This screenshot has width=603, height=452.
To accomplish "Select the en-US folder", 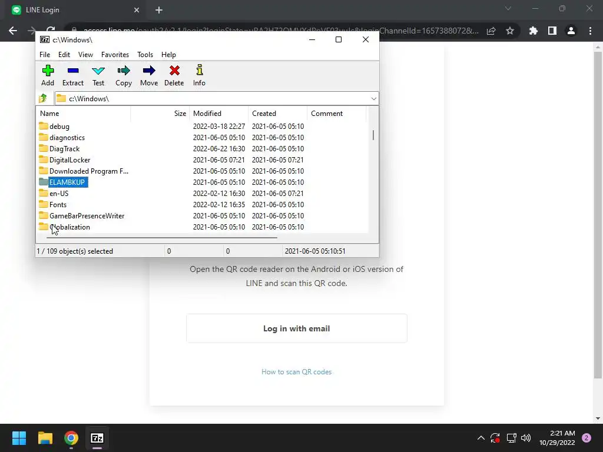I will point(54,193).
